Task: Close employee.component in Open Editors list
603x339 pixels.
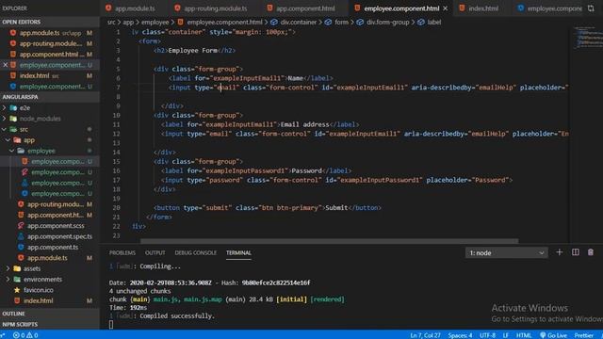Action: 6,65
